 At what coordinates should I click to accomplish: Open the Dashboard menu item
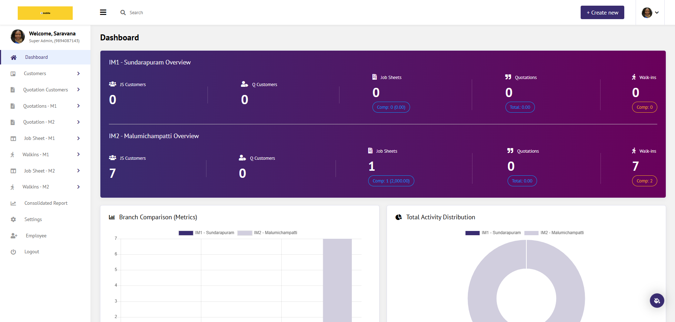(45, 57)
